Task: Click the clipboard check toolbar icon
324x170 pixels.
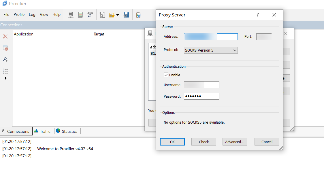Action: (138, 15)
